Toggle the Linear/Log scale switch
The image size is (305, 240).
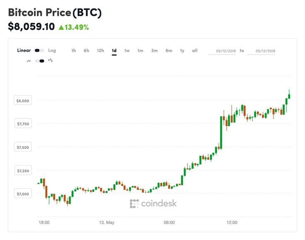[39, 51]
